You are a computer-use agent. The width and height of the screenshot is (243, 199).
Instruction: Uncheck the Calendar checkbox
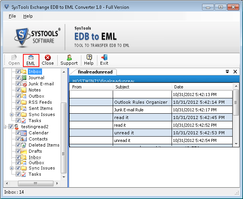[18, 133]
